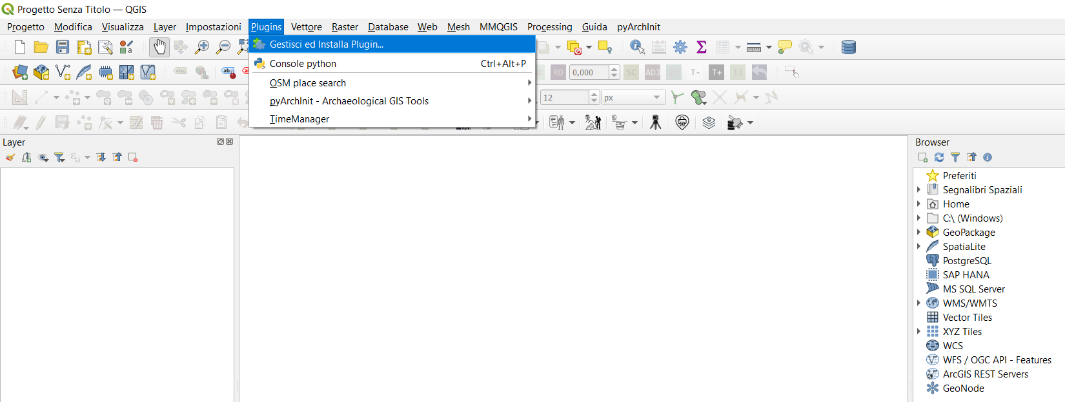Image resolution: width=1065 pixels, height=402 pixels.
Task: Open the Raster menu
Action: 345,26
